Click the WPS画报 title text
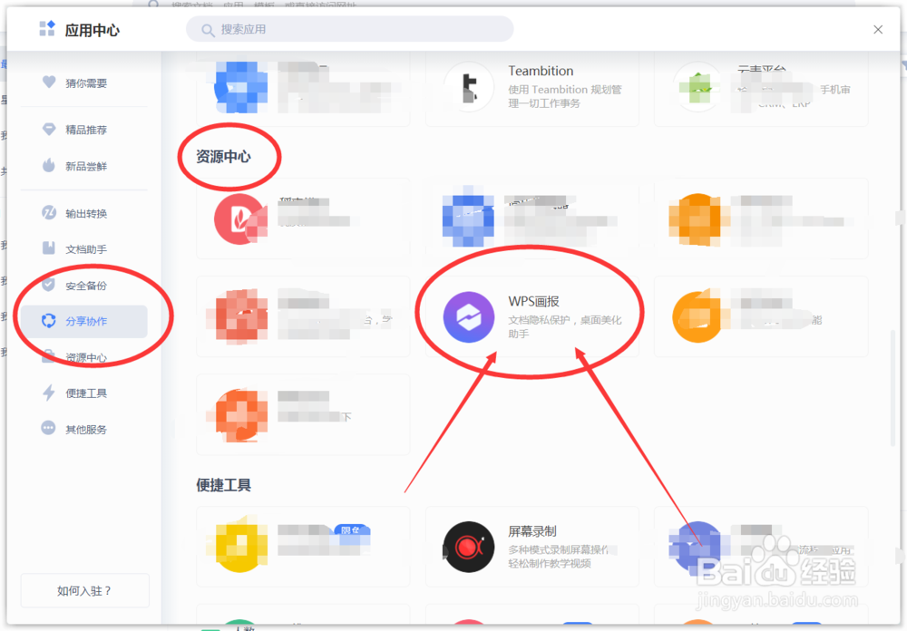 click(x=533, y=301)
